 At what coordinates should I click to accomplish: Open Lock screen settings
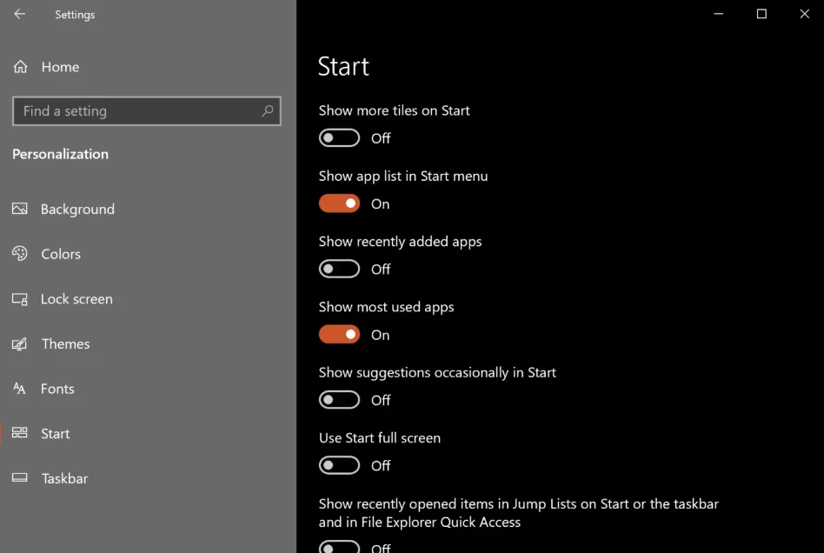(76, 299)
